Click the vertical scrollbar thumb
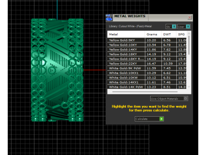206x155 pixels. [x=189, y=45]
